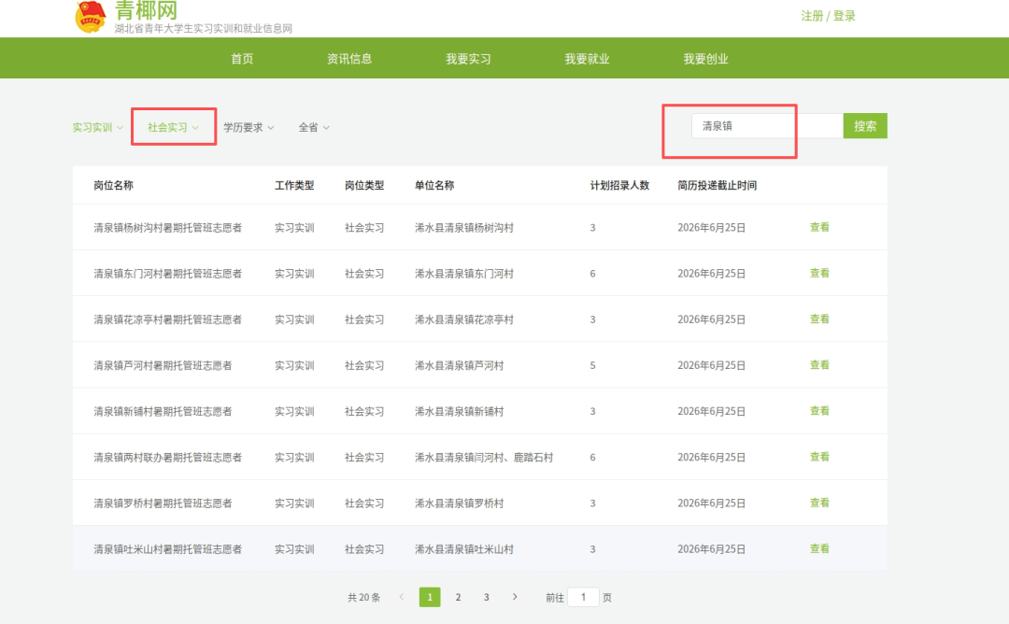Click unit name 浠水县清泉镇闫河村、鹿踏石村

(484, 458)
